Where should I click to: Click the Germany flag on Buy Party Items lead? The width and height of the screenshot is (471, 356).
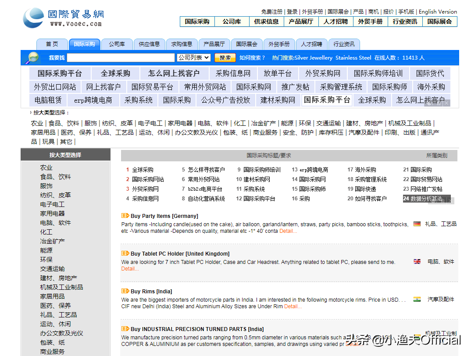coord(416,224)
